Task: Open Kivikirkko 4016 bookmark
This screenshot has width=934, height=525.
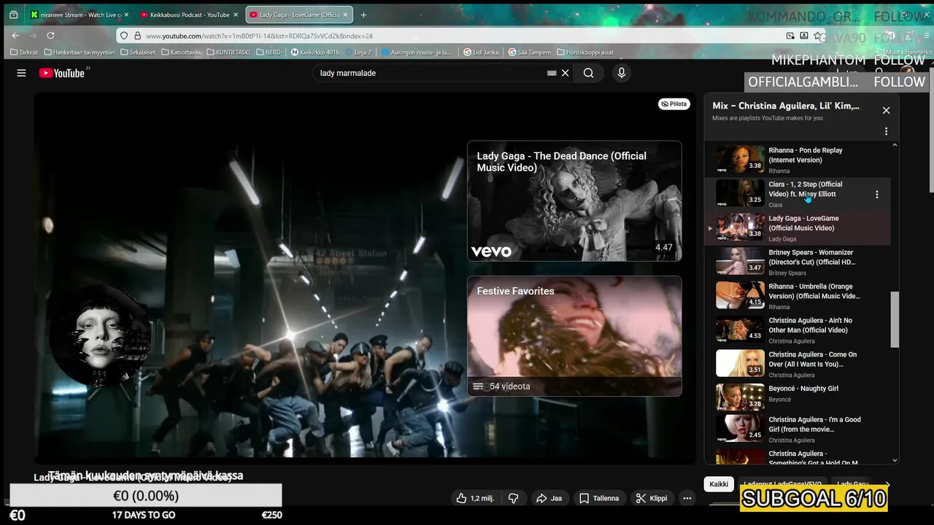Action: tap(315, 52)
